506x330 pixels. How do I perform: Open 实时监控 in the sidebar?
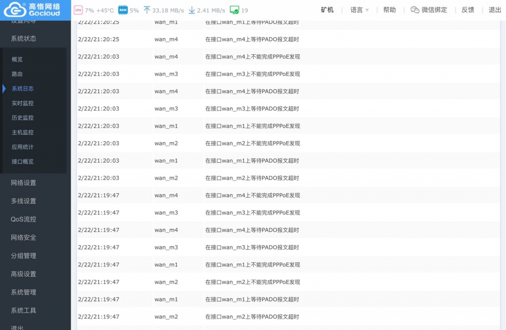(x=23, y=103)
